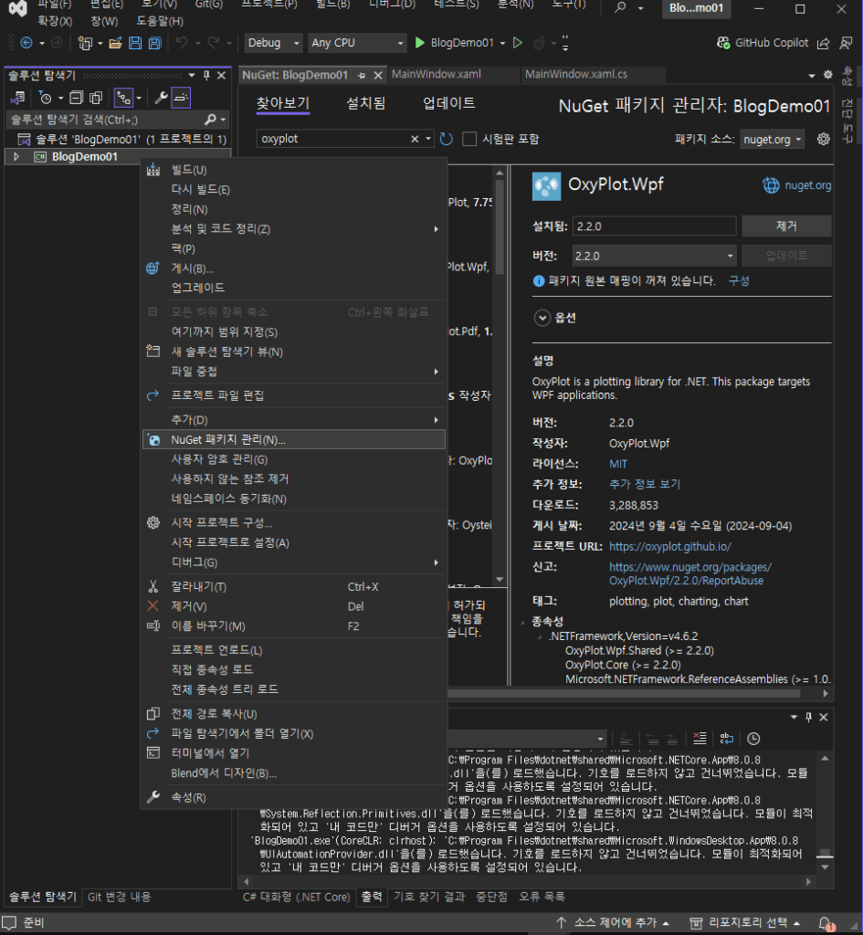Open the installed packages tab in NuGet
This screenshot has height=935, width=863.
[x=366, y=103]
